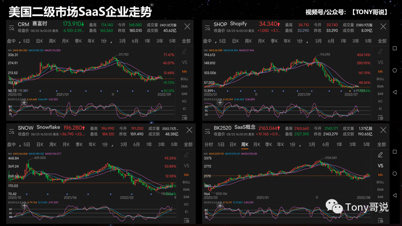Click the CRM 赛富时 stock title
The image size is (402, 226).
[32, 24]
